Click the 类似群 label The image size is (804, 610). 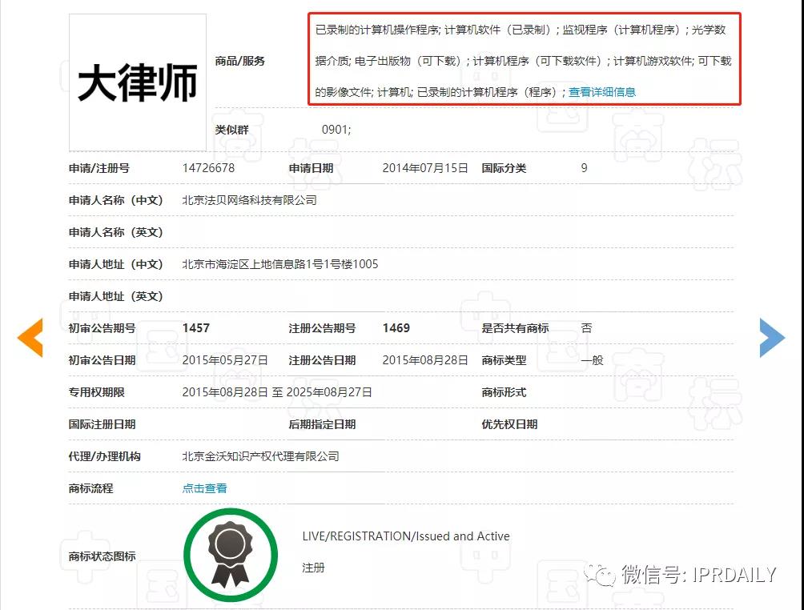[231, 130]
